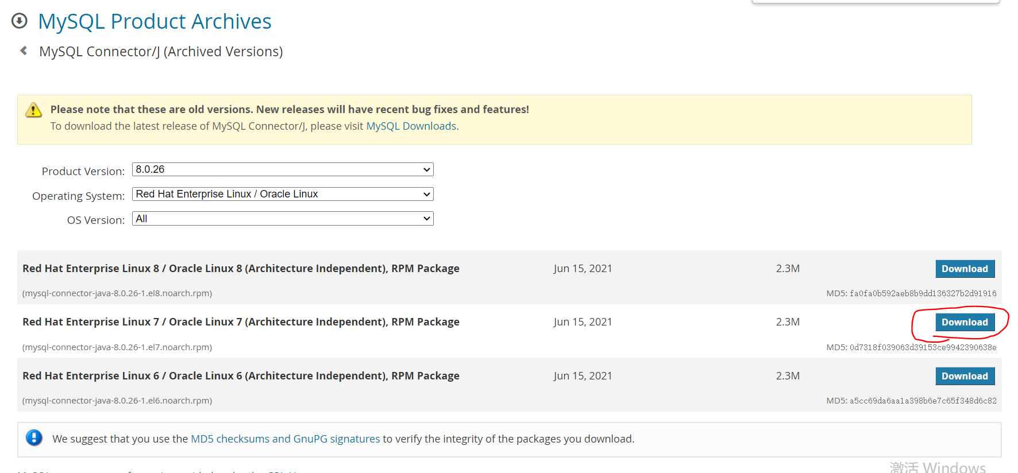Screen dimensions: 1018x473
Task: Click the back arrow next to MySQL Connector/J
Action: [24, 51]
